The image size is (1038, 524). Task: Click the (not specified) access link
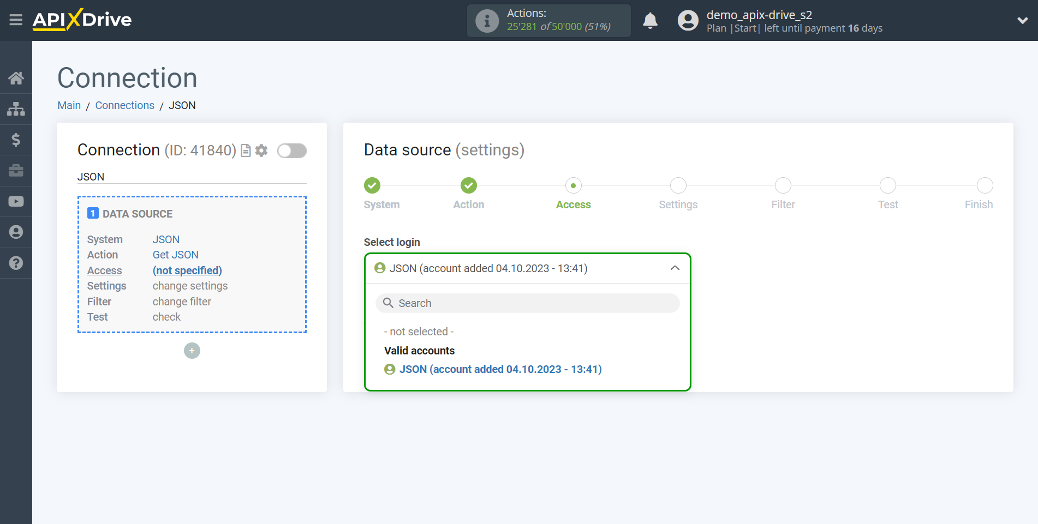pyautogui.click(x=187, y=270)
